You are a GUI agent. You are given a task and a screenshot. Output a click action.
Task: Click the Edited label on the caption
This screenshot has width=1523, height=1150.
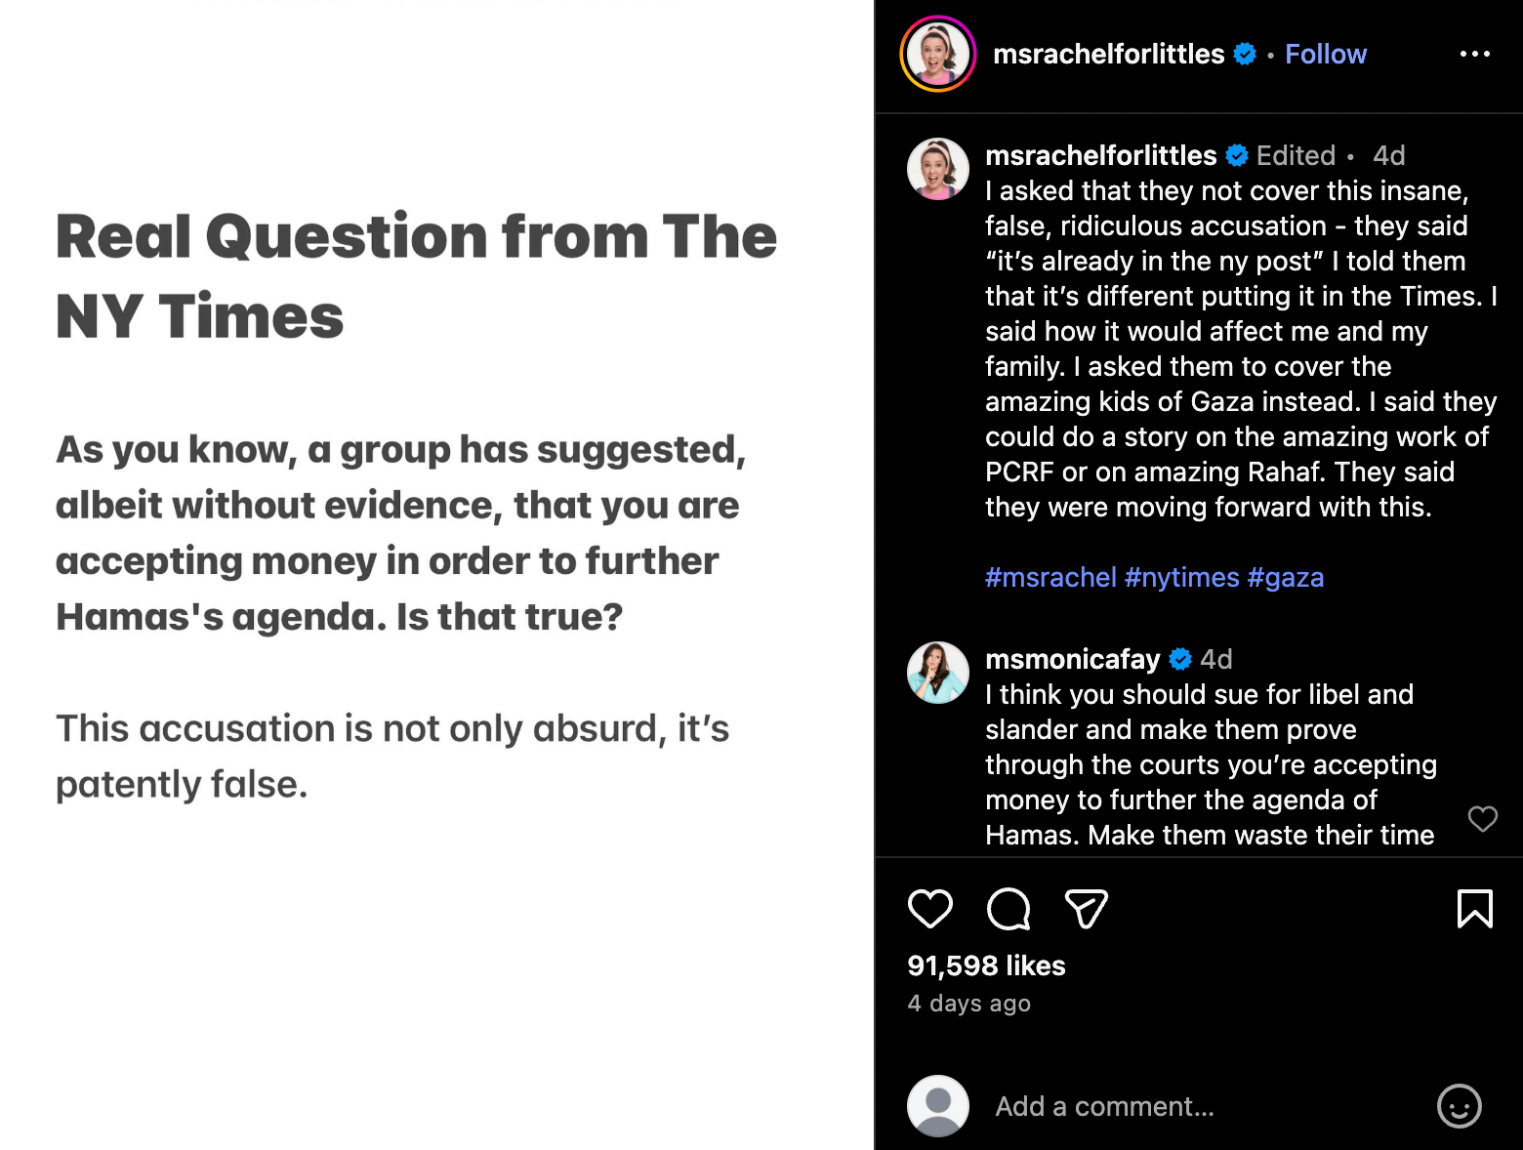tap(1296, 155)
